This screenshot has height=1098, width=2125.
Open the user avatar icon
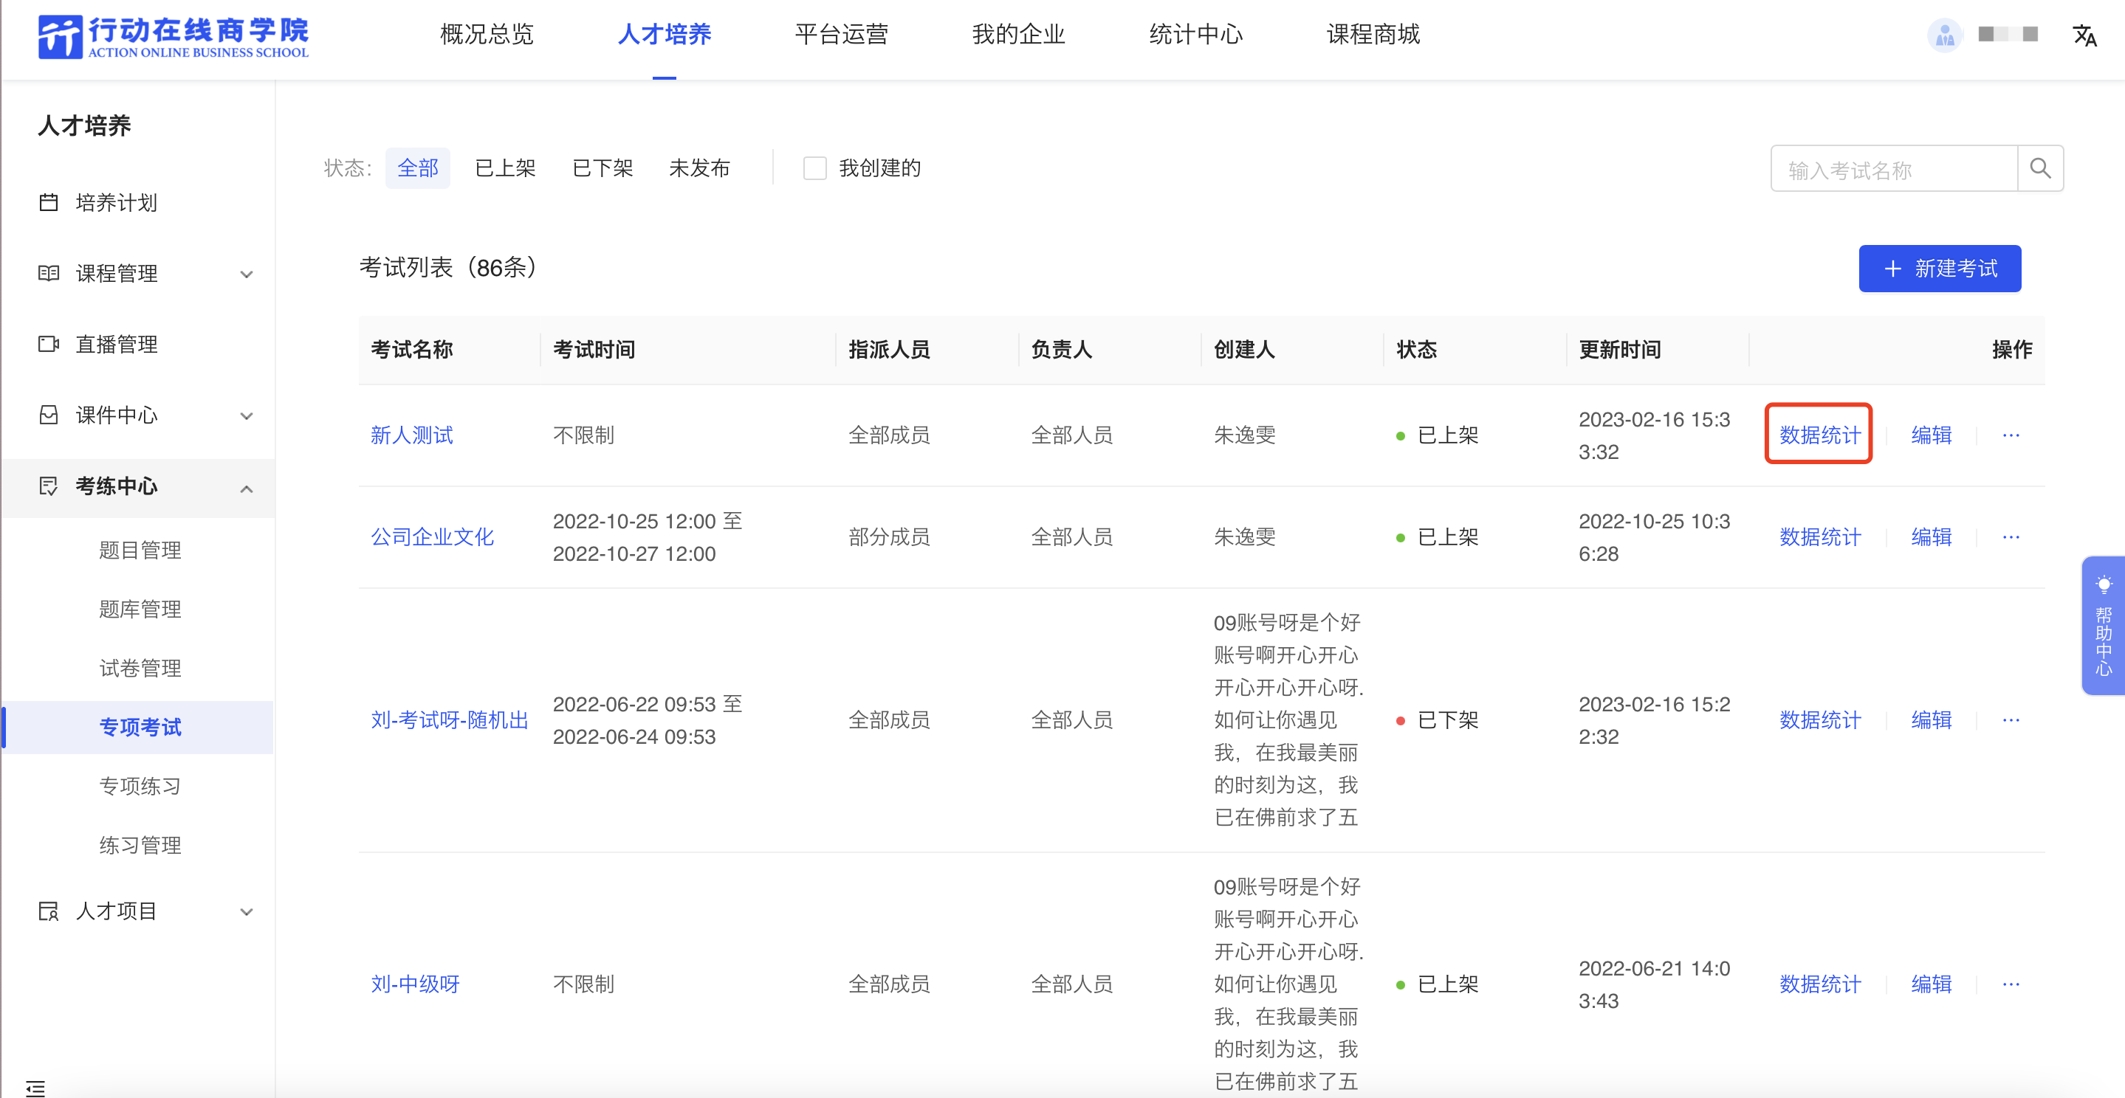(1944, 35)
